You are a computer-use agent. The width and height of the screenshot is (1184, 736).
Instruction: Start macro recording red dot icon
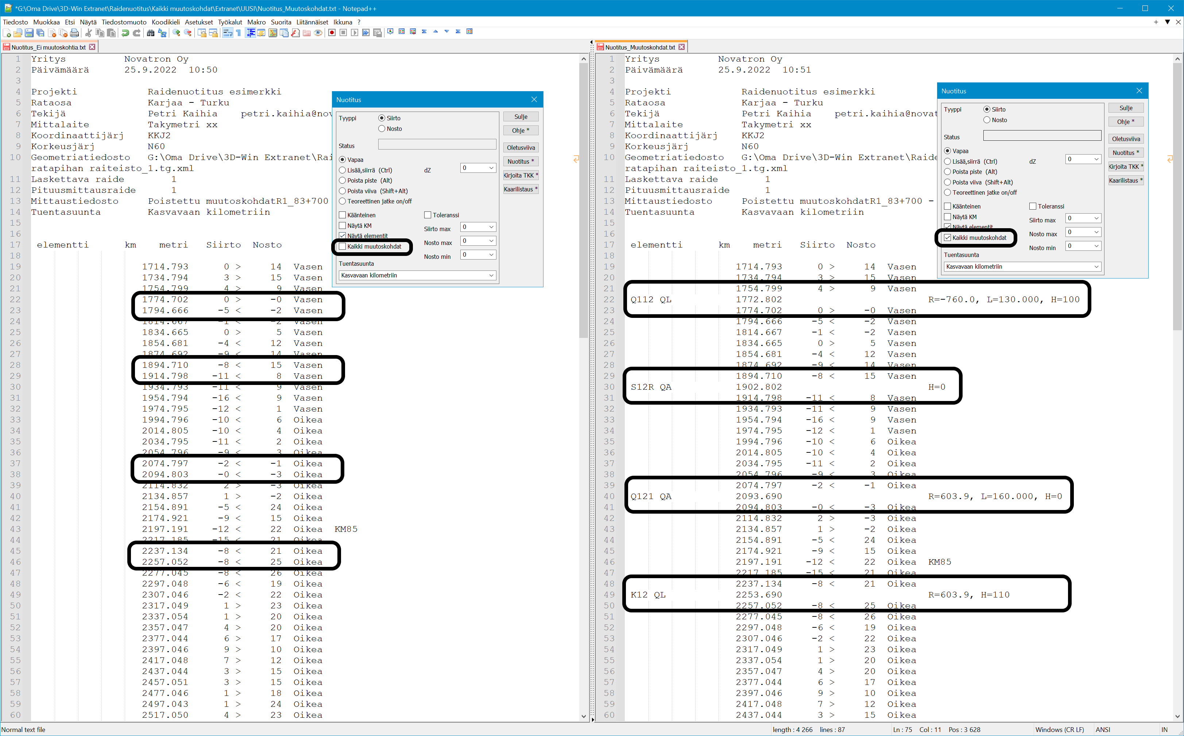click(332, 32)
